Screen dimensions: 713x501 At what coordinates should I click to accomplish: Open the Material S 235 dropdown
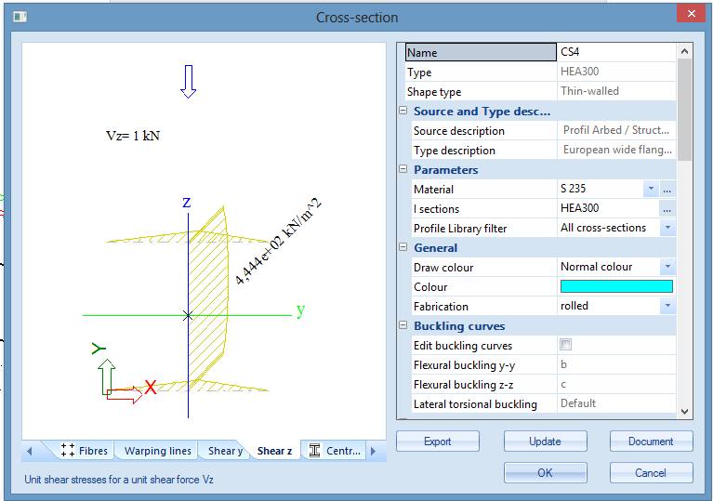pyautogui.click(x=651, y=189)
